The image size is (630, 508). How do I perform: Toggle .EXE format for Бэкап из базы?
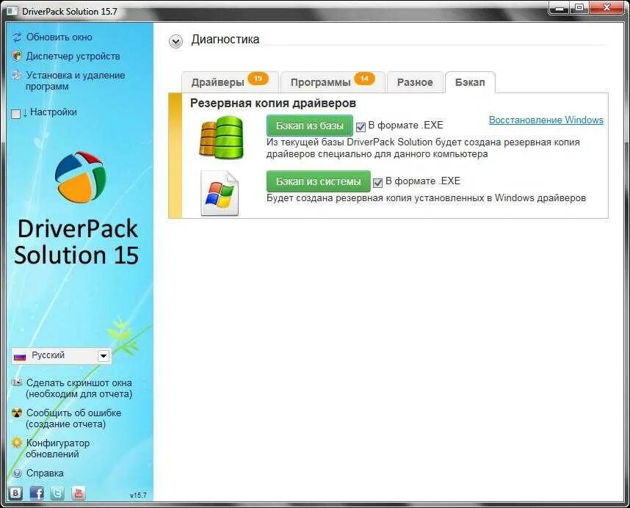pyautogui.click(x=361, y=127)
